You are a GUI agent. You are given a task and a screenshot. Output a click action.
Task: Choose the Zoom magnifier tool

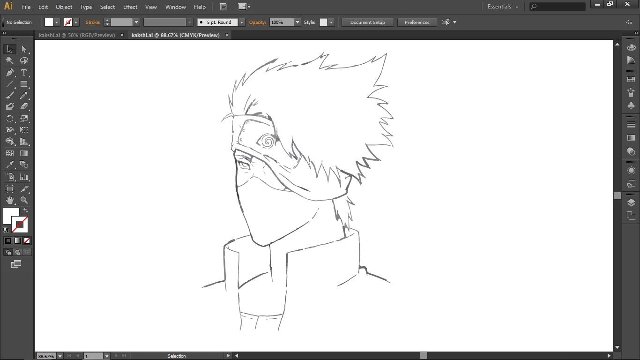tap(24, 200)
